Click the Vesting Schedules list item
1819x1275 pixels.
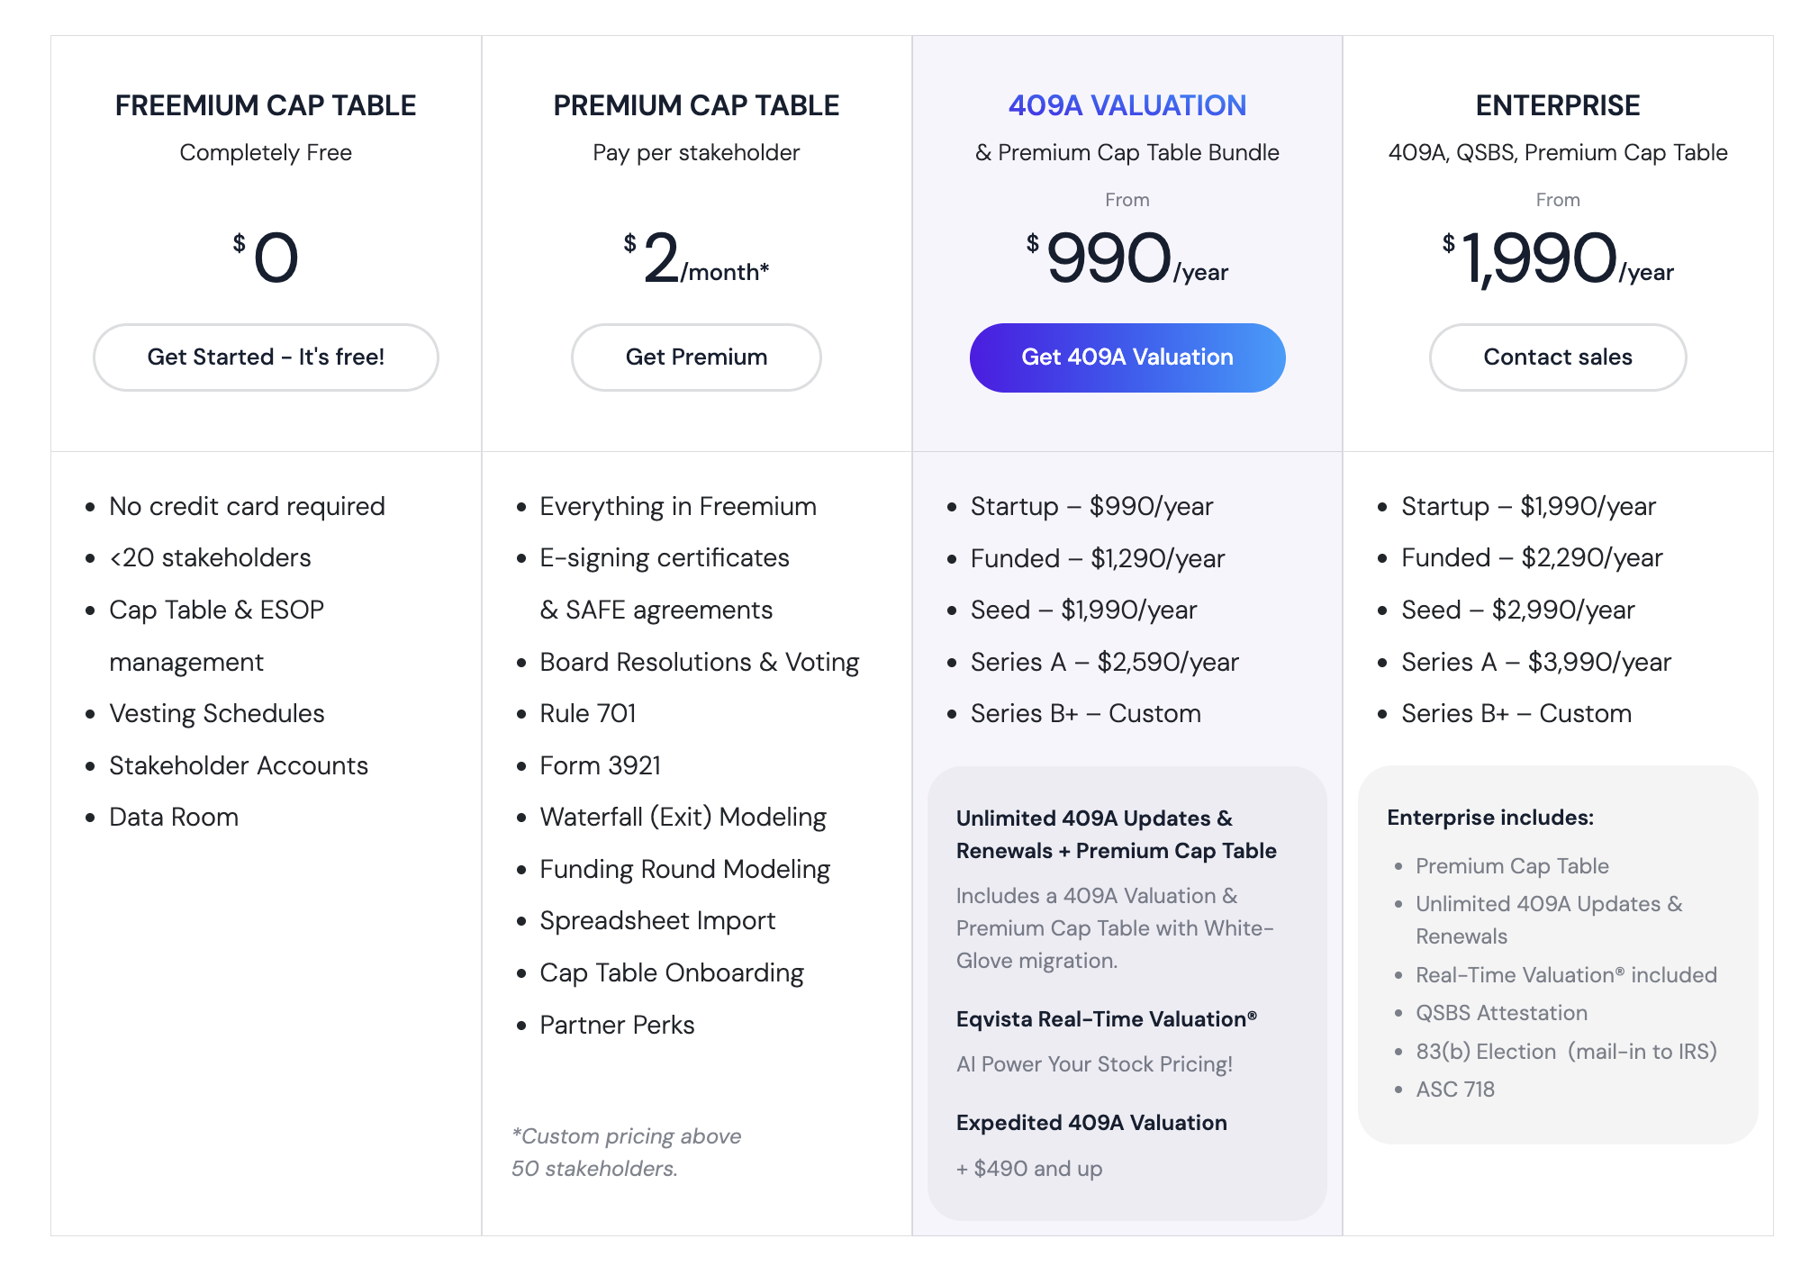(x=216, y=713)
